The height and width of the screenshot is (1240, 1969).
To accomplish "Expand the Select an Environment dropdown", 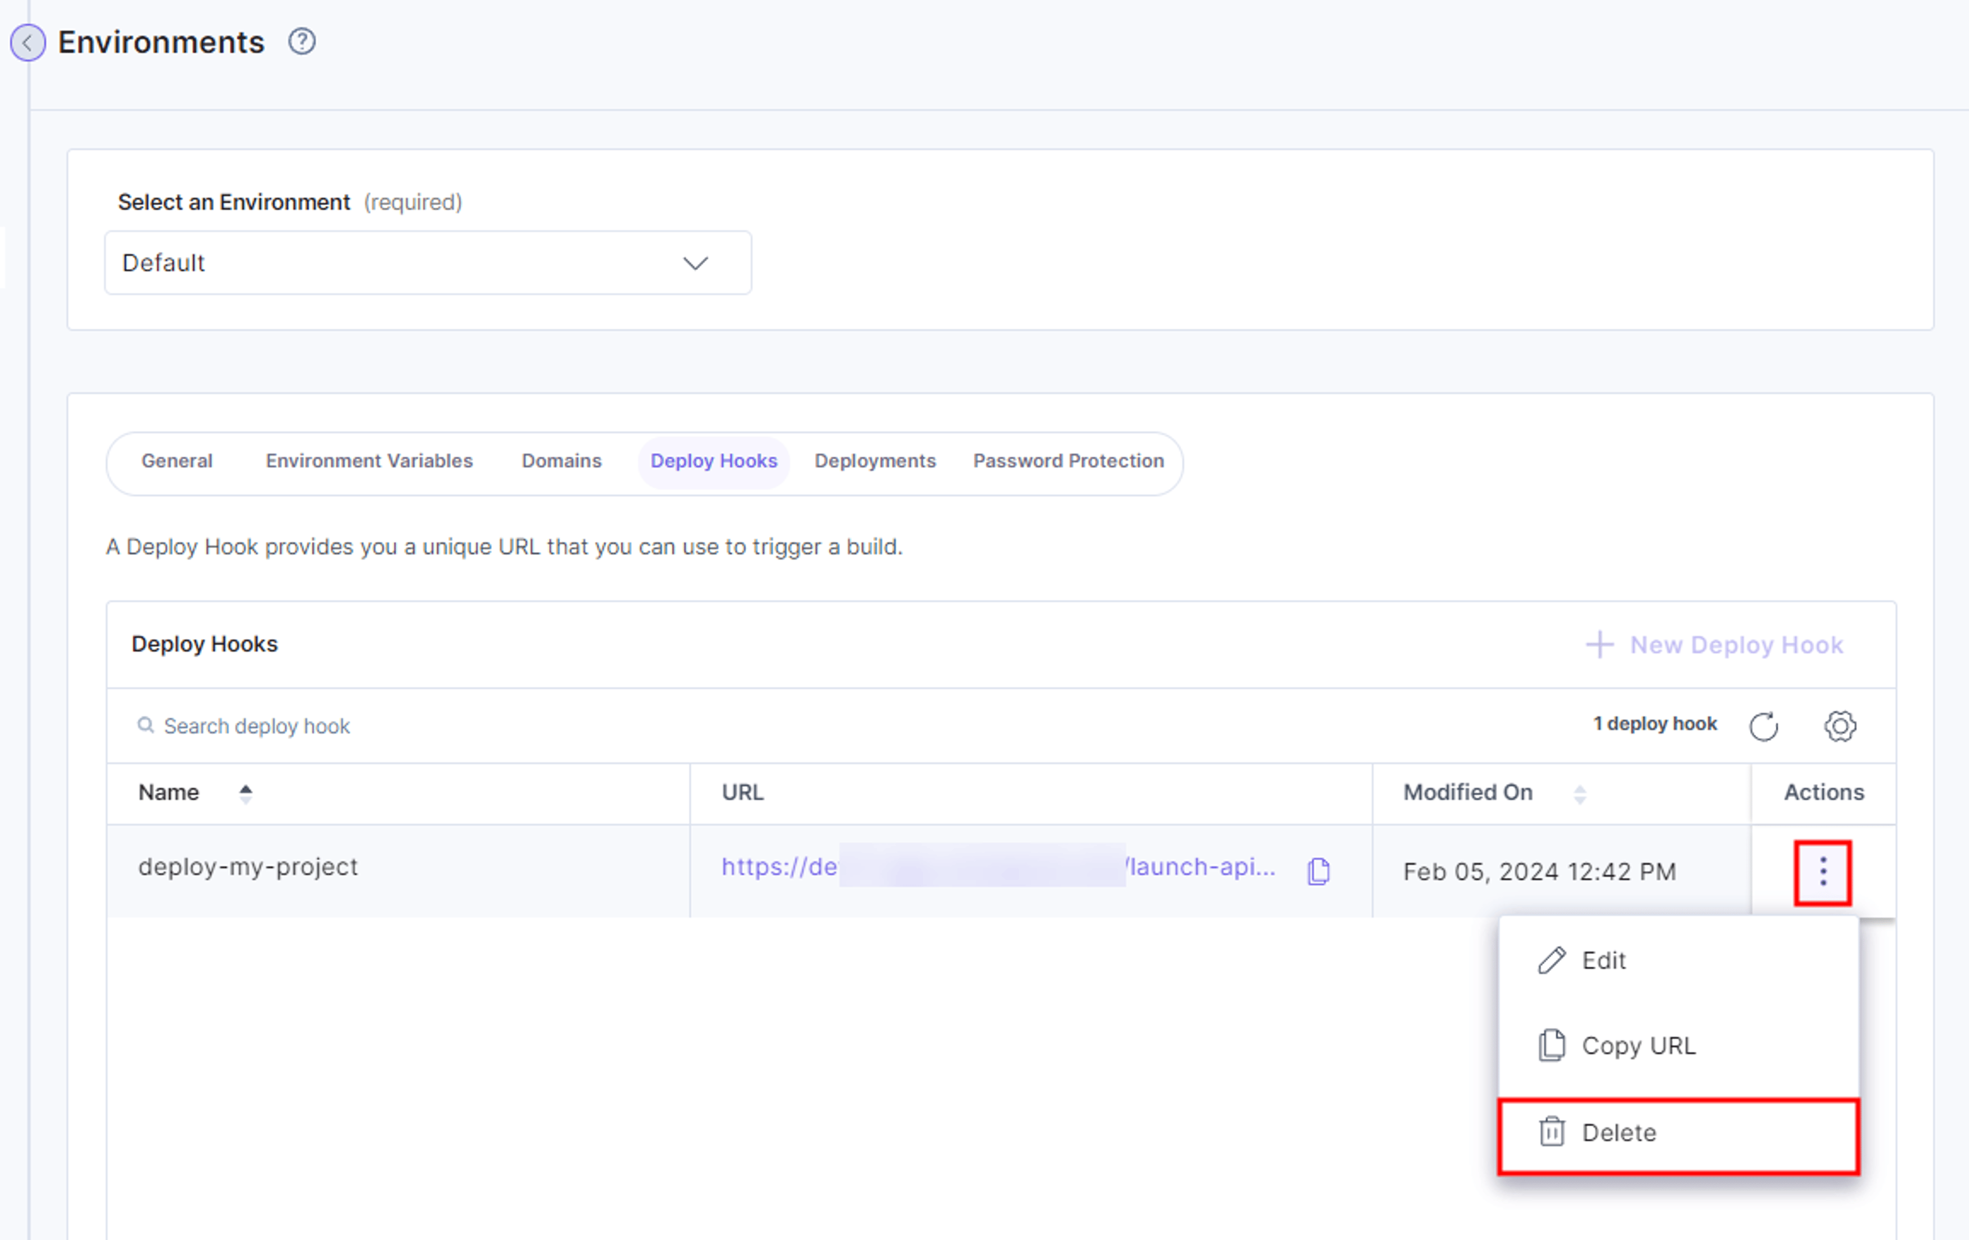I will point(428,262).
